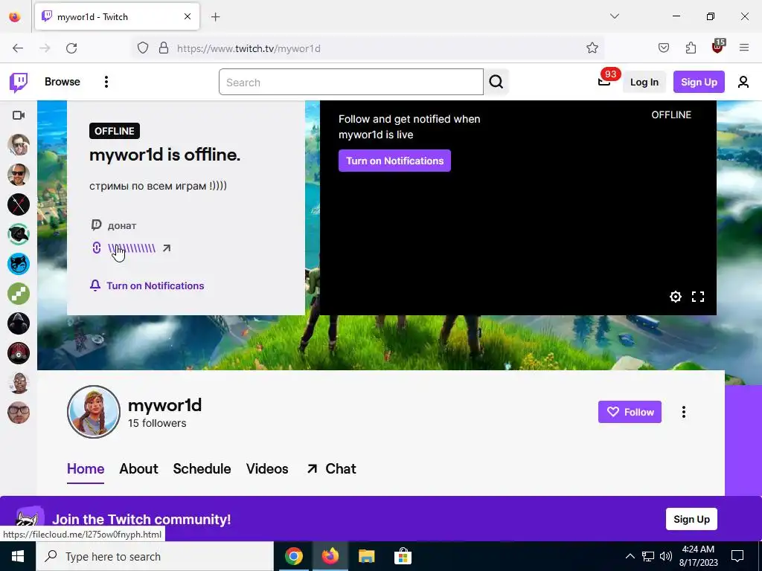Open the Pocket save icon
762x571 pixels.
663,48
